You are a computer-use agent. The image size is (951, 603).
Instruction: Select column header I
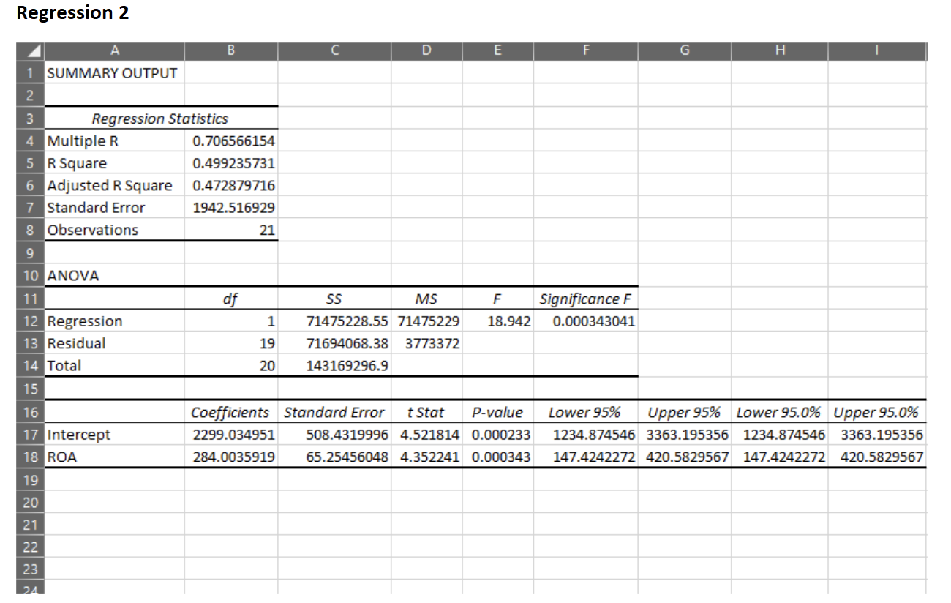tap(876, 50)
